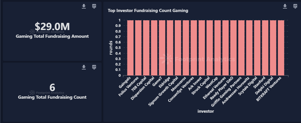Click the rounds y-axis title
Image resolution: width=301 pixels, height=123 pixels.
[x=111, y=48]
